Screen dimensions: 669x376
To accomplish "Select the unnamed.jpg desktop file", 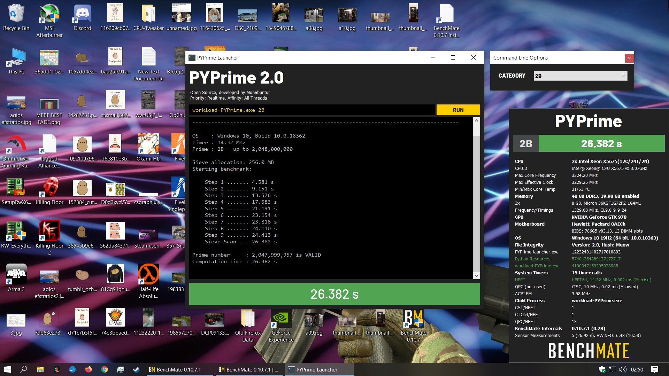I will click(182, 17).
